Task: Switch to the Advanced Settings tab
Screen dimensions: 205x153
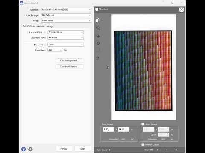Action: coord(45,26)
